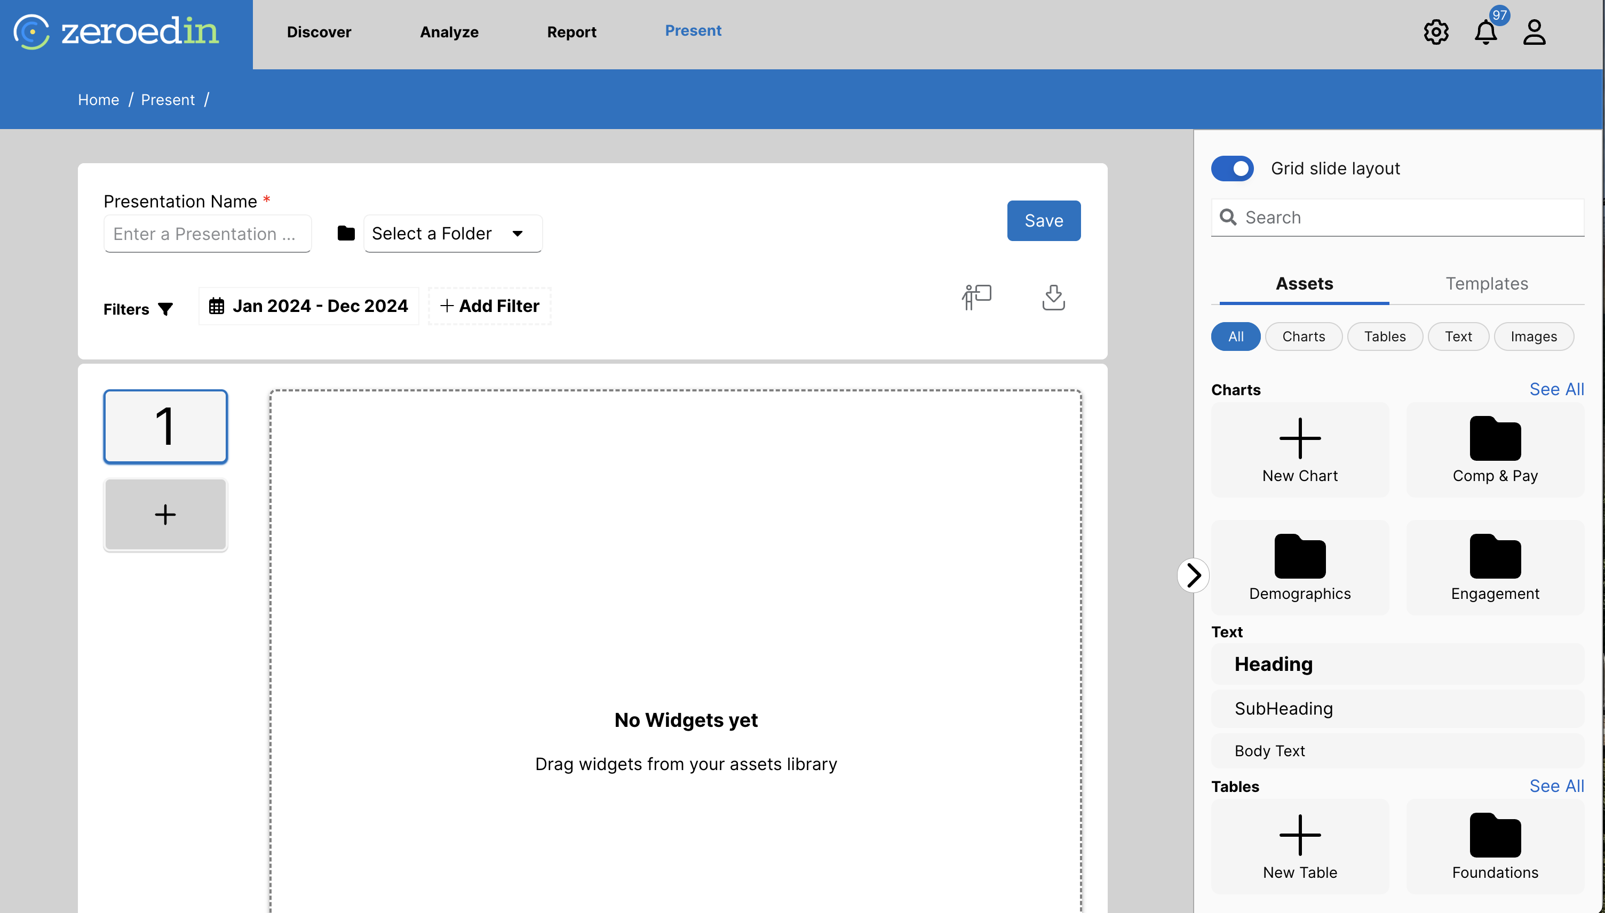
Task: Open the Jan 2024 - Dec 2024 date picker
Action: tap(308, 306)
